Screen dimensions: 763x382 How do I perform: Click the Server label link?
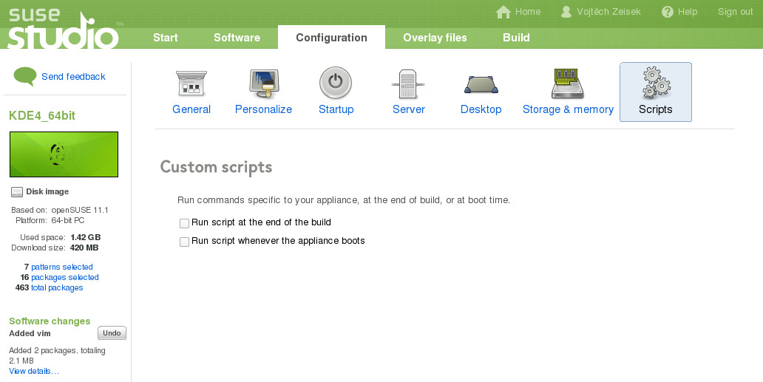(409, 109)
